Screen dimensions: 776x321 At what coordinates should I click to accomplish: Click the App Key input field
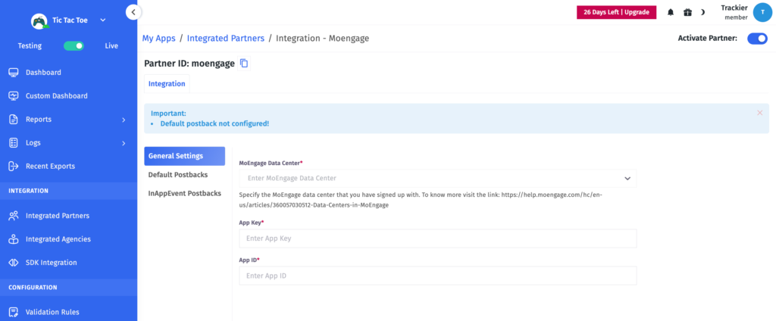coord(438,238)
